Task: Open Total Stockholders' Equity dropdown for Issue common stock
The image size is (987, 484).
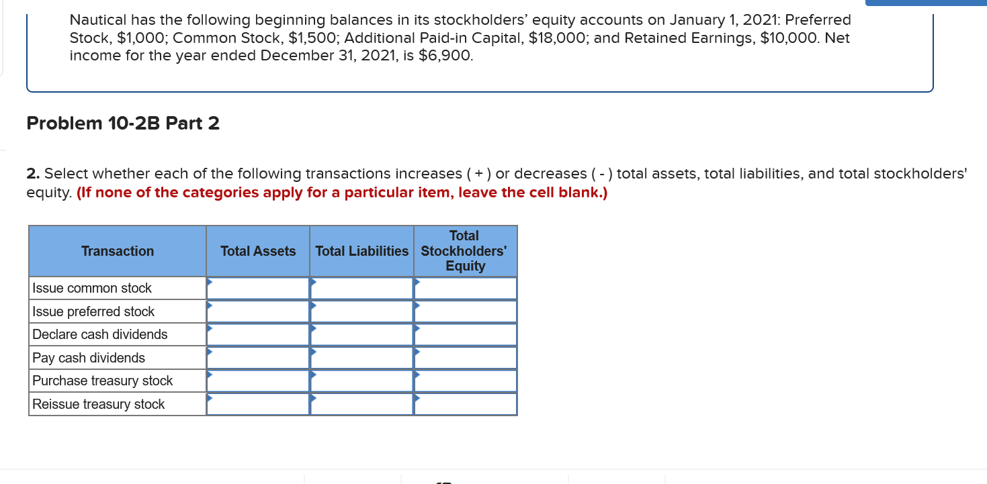Action: pyautogui.click(x=465, y=287)
